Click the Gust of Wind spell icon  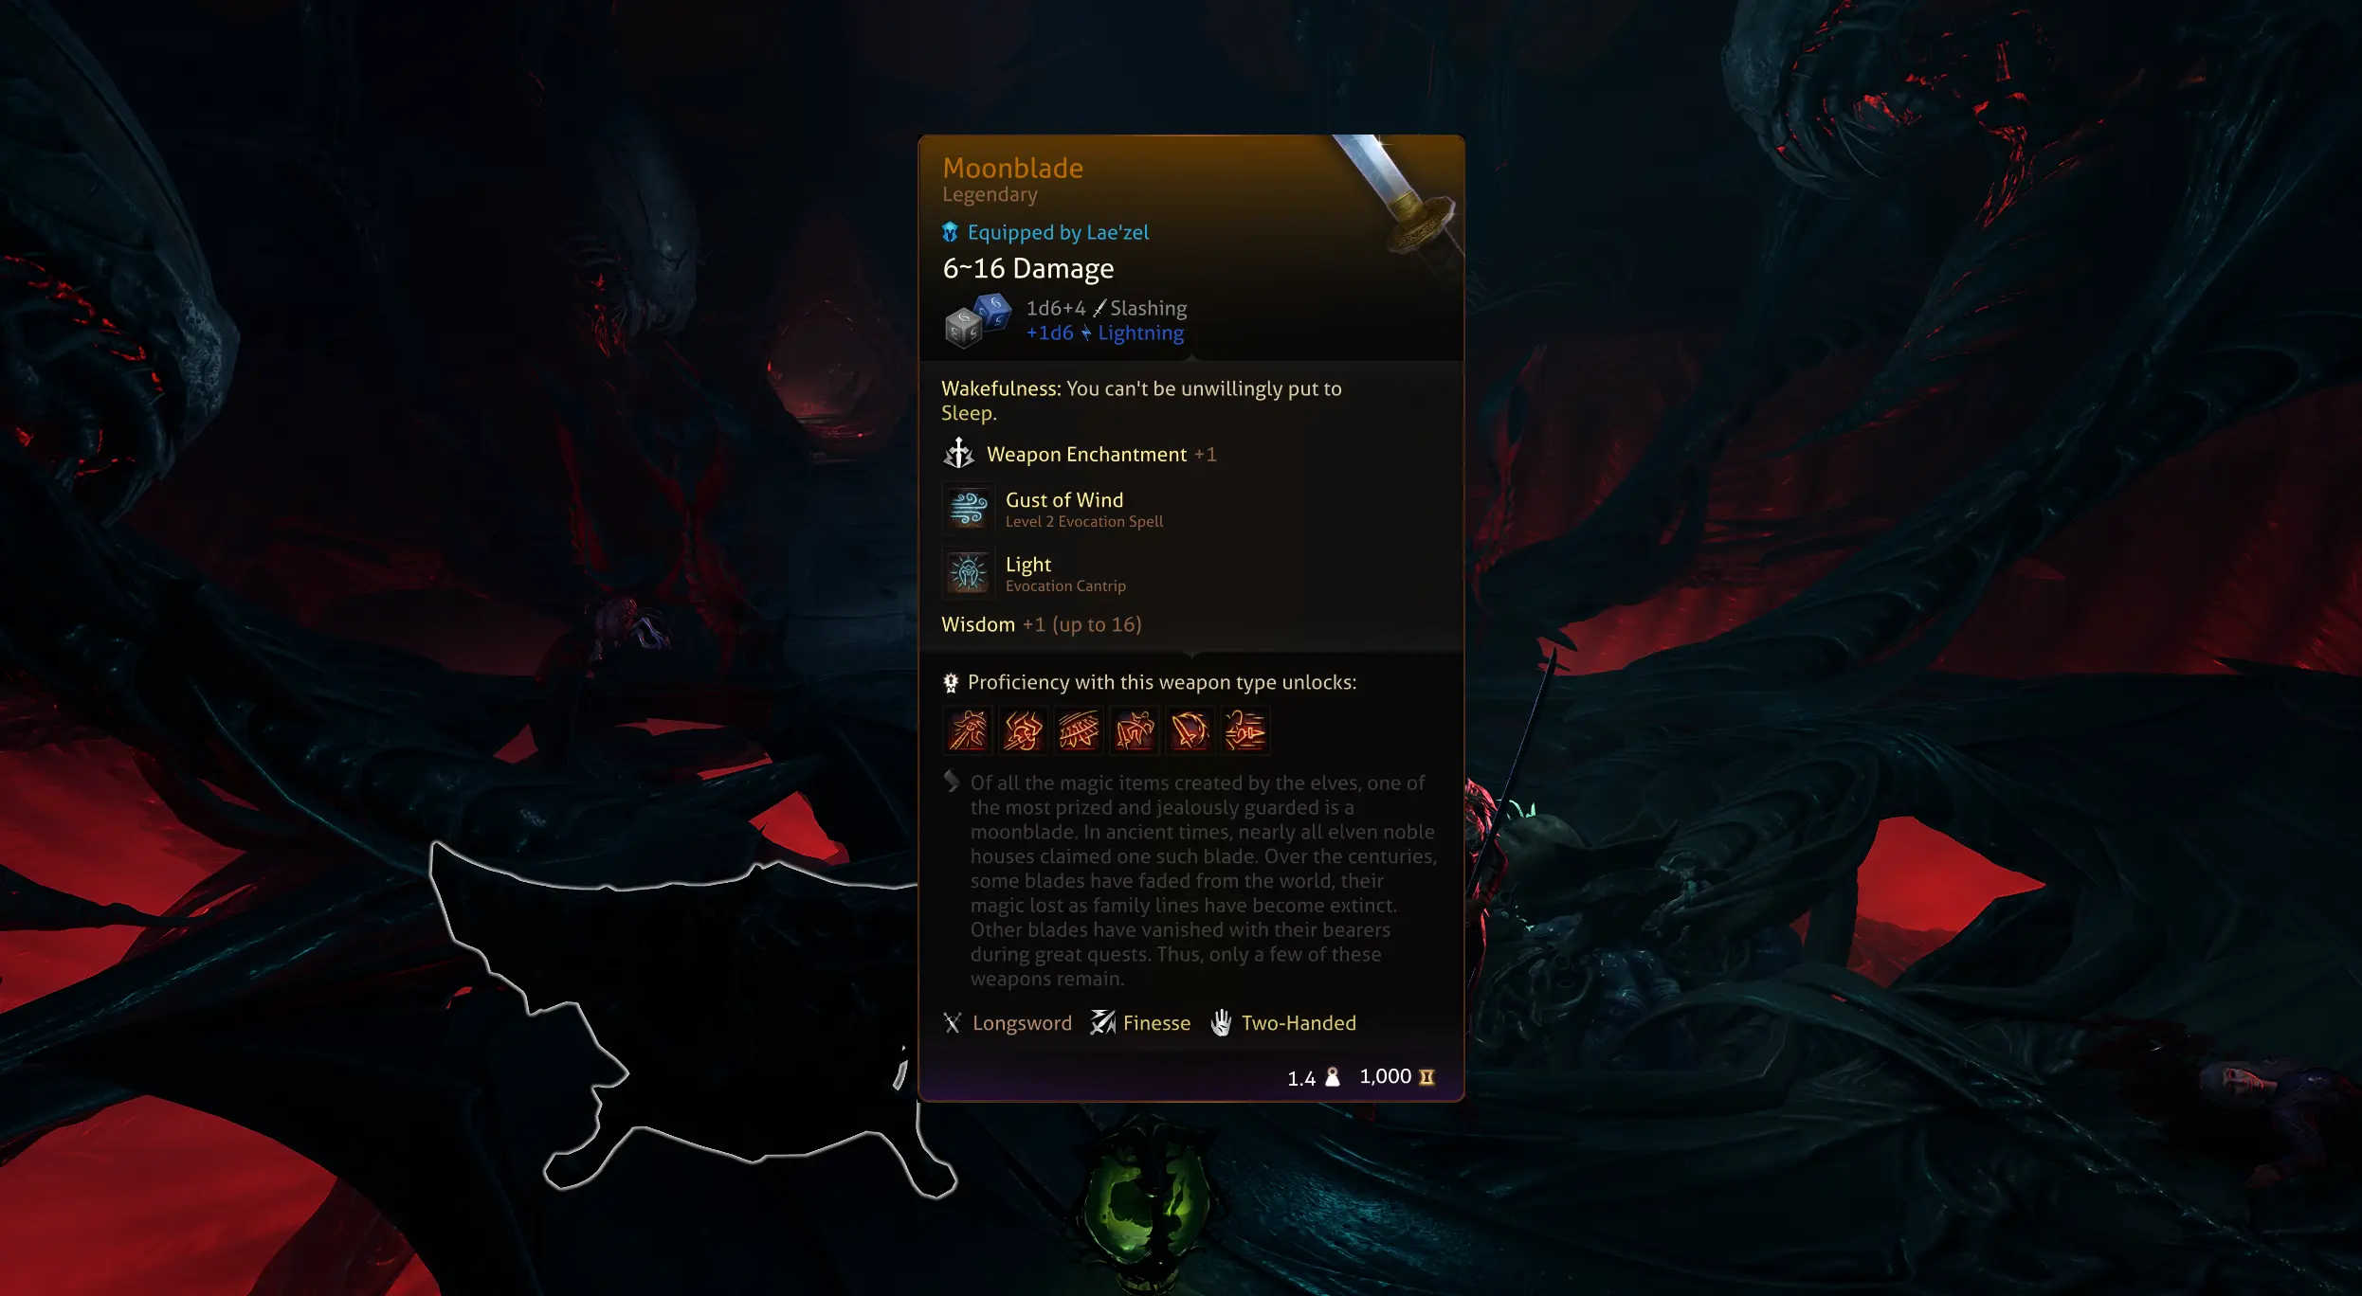click(966, 508)
